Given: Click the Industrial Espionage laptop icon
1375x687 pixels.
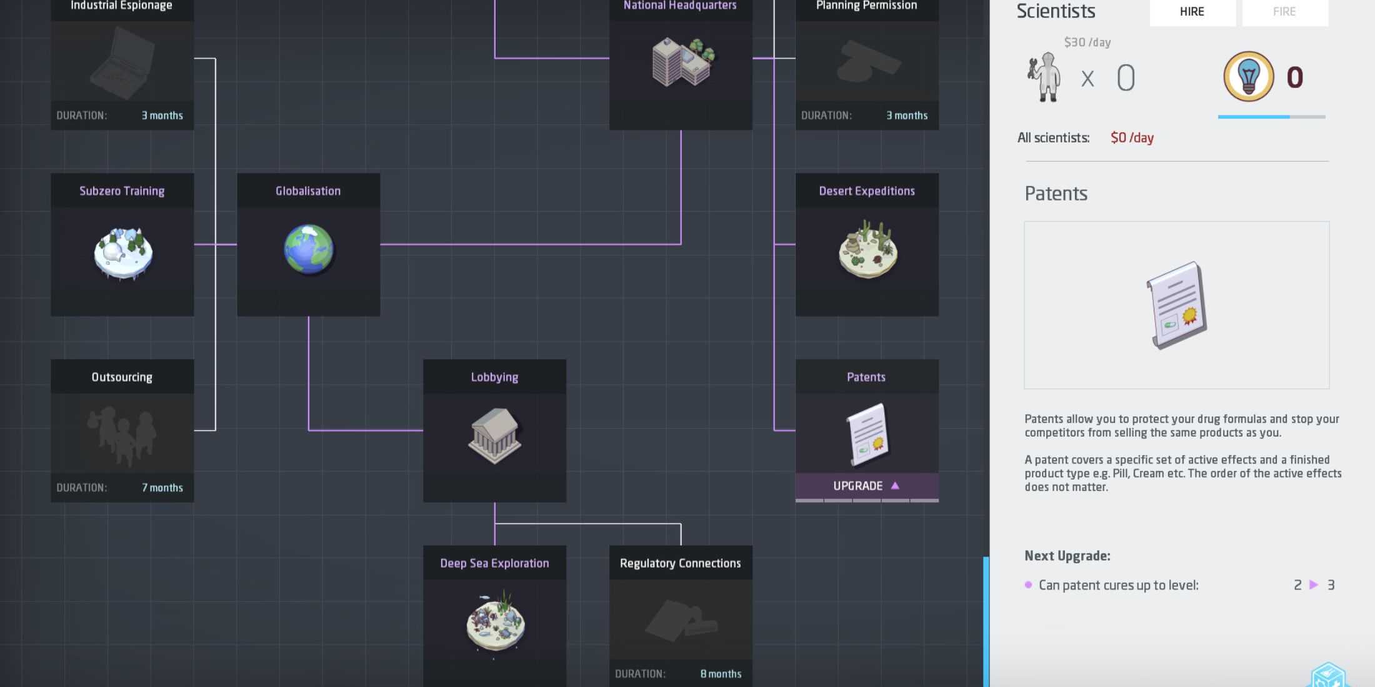Looking at the screenshot, I should (x=123, y=62).
